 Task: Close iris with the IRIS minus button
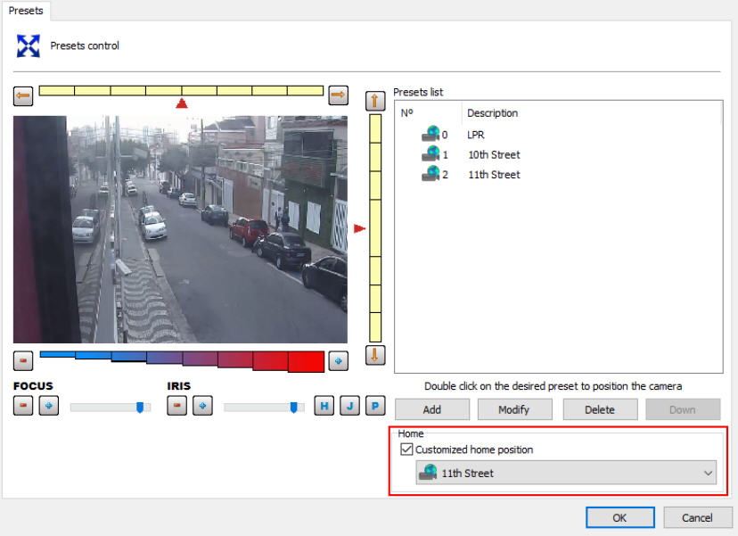(177, 406)
